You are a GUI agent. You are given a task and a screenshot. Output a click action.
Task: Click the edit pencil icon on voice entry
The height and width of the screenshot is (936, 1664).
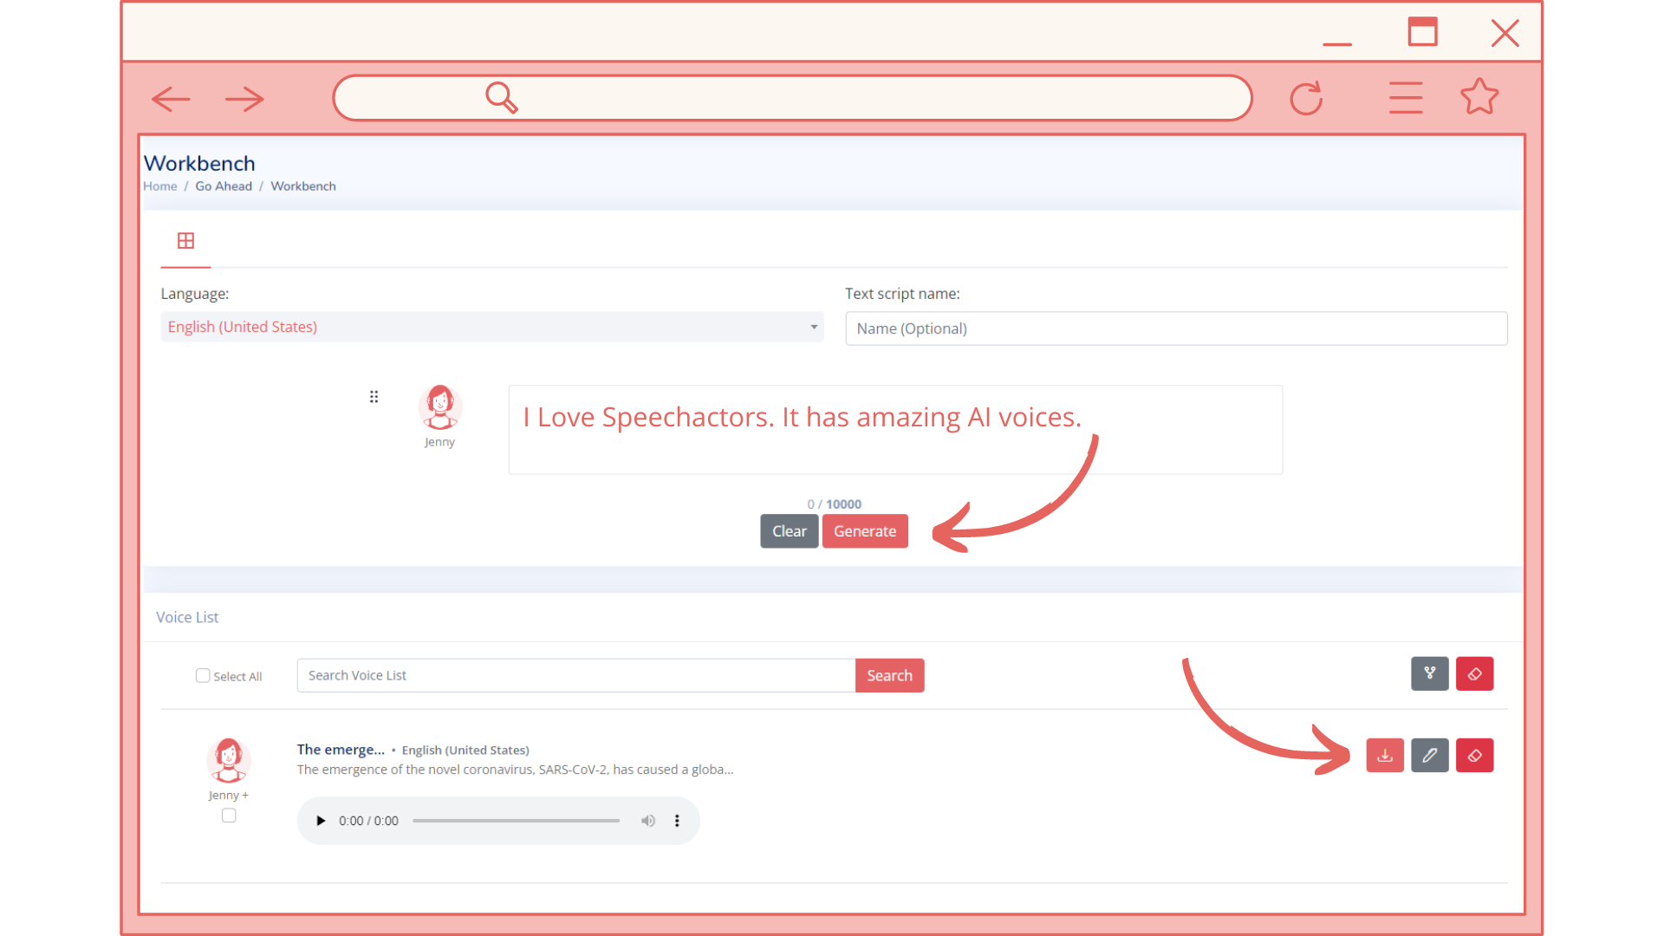click(x=1428, y=756)
